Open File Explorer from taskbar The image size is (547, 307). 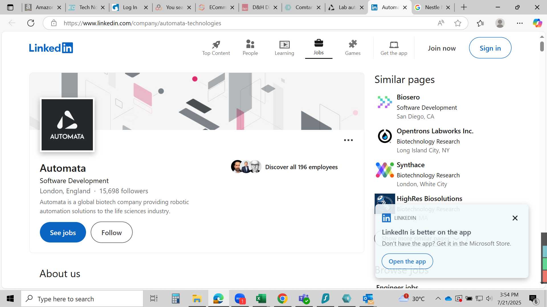point(197,298)
